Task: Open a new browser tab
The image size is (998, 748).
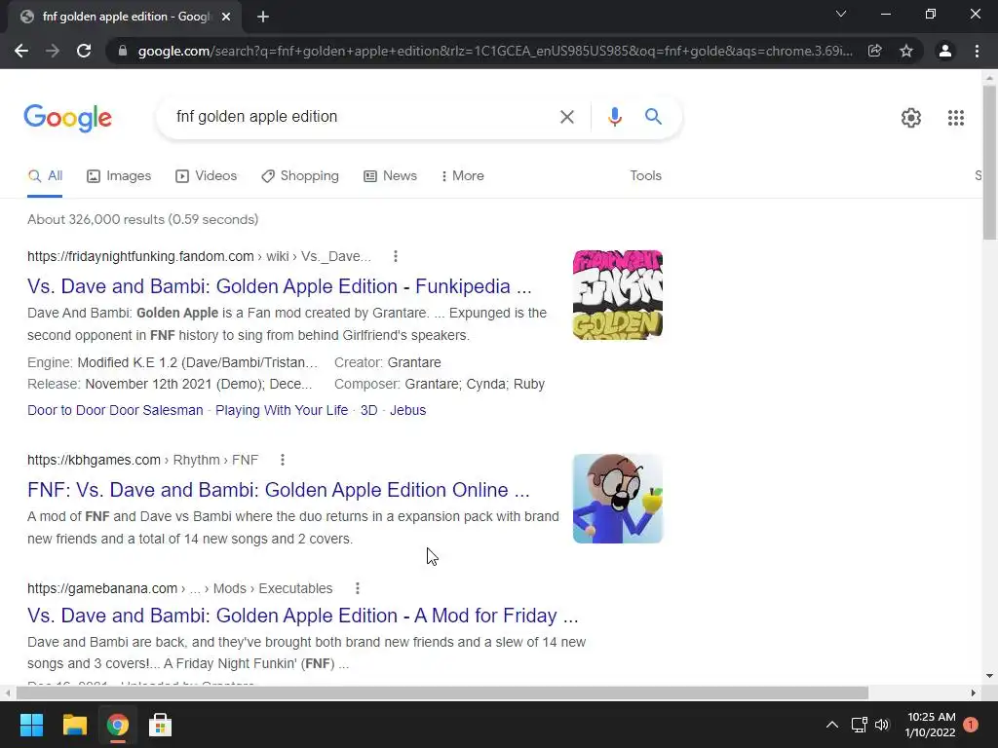Action: [263, 17]
